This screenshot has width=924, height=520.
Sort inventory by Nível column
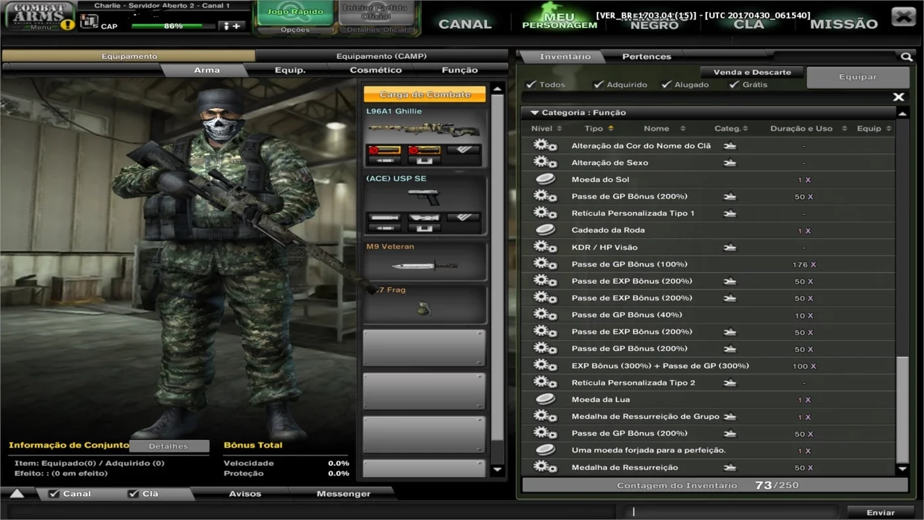coord(546,129)
